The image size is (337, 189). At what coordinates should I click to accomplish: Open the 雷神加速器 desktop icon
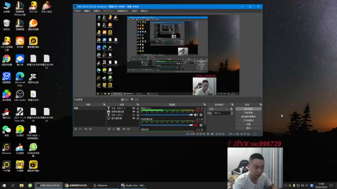tap(33, 25)
